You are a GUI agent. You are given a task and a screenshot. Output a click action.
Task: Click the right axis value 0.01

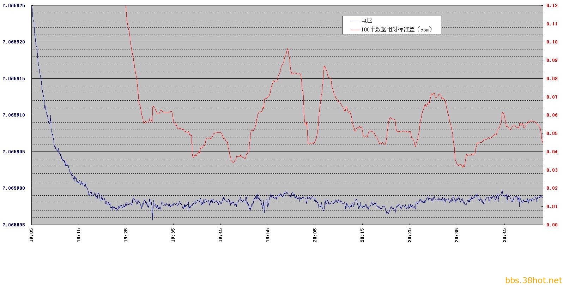[x=552, y=207]
